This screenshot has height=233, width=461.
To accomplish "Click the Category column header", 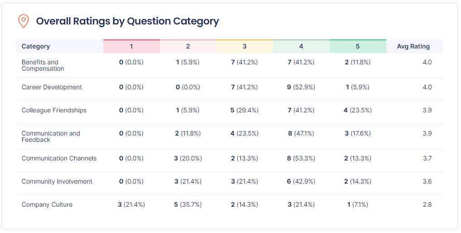I will 36,46.
